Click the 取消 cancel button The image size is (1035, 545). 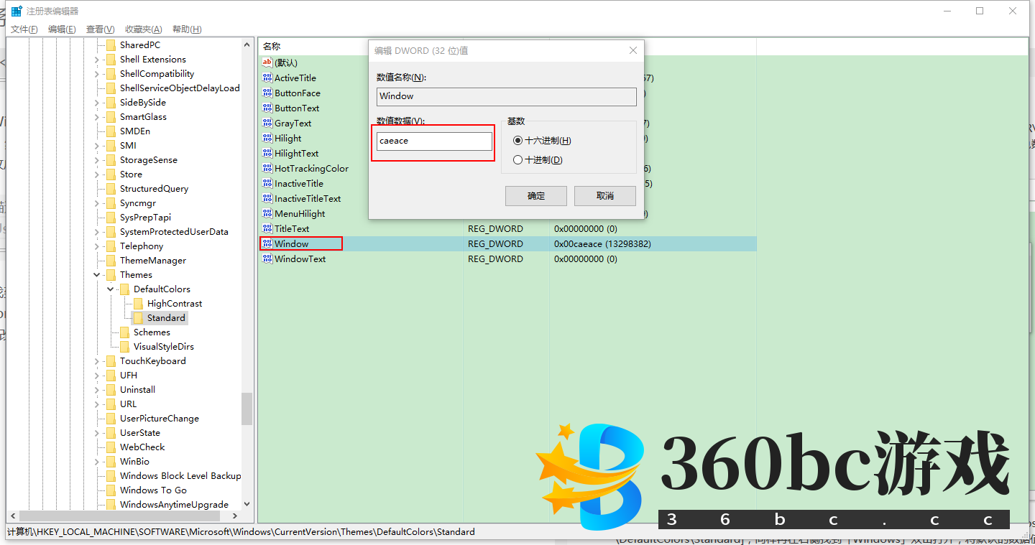tap(605, 196)
